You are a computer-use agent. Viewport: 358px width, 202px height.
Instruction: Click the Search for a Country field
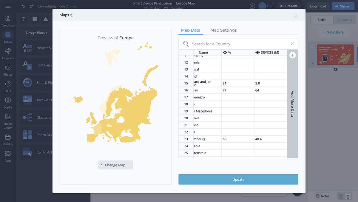(239, 44)
